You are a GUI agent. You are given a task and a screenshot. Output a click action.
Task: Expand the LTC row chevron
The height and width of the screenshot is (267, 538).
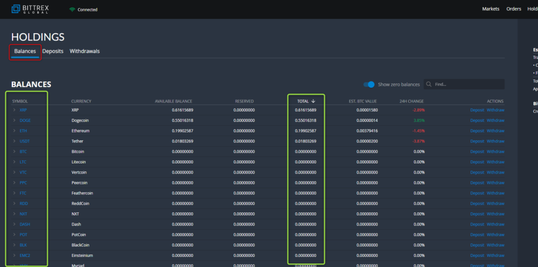(x=14, y=162)
